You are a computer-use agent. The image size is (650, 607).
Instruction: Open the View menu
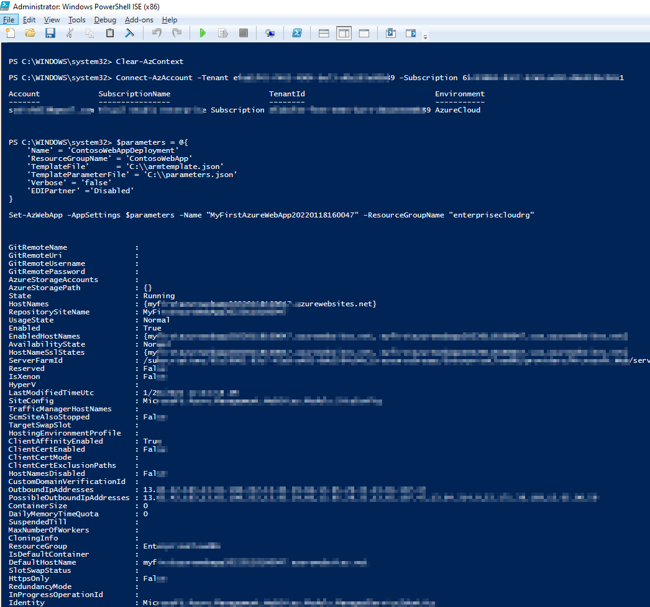(52, 20)
